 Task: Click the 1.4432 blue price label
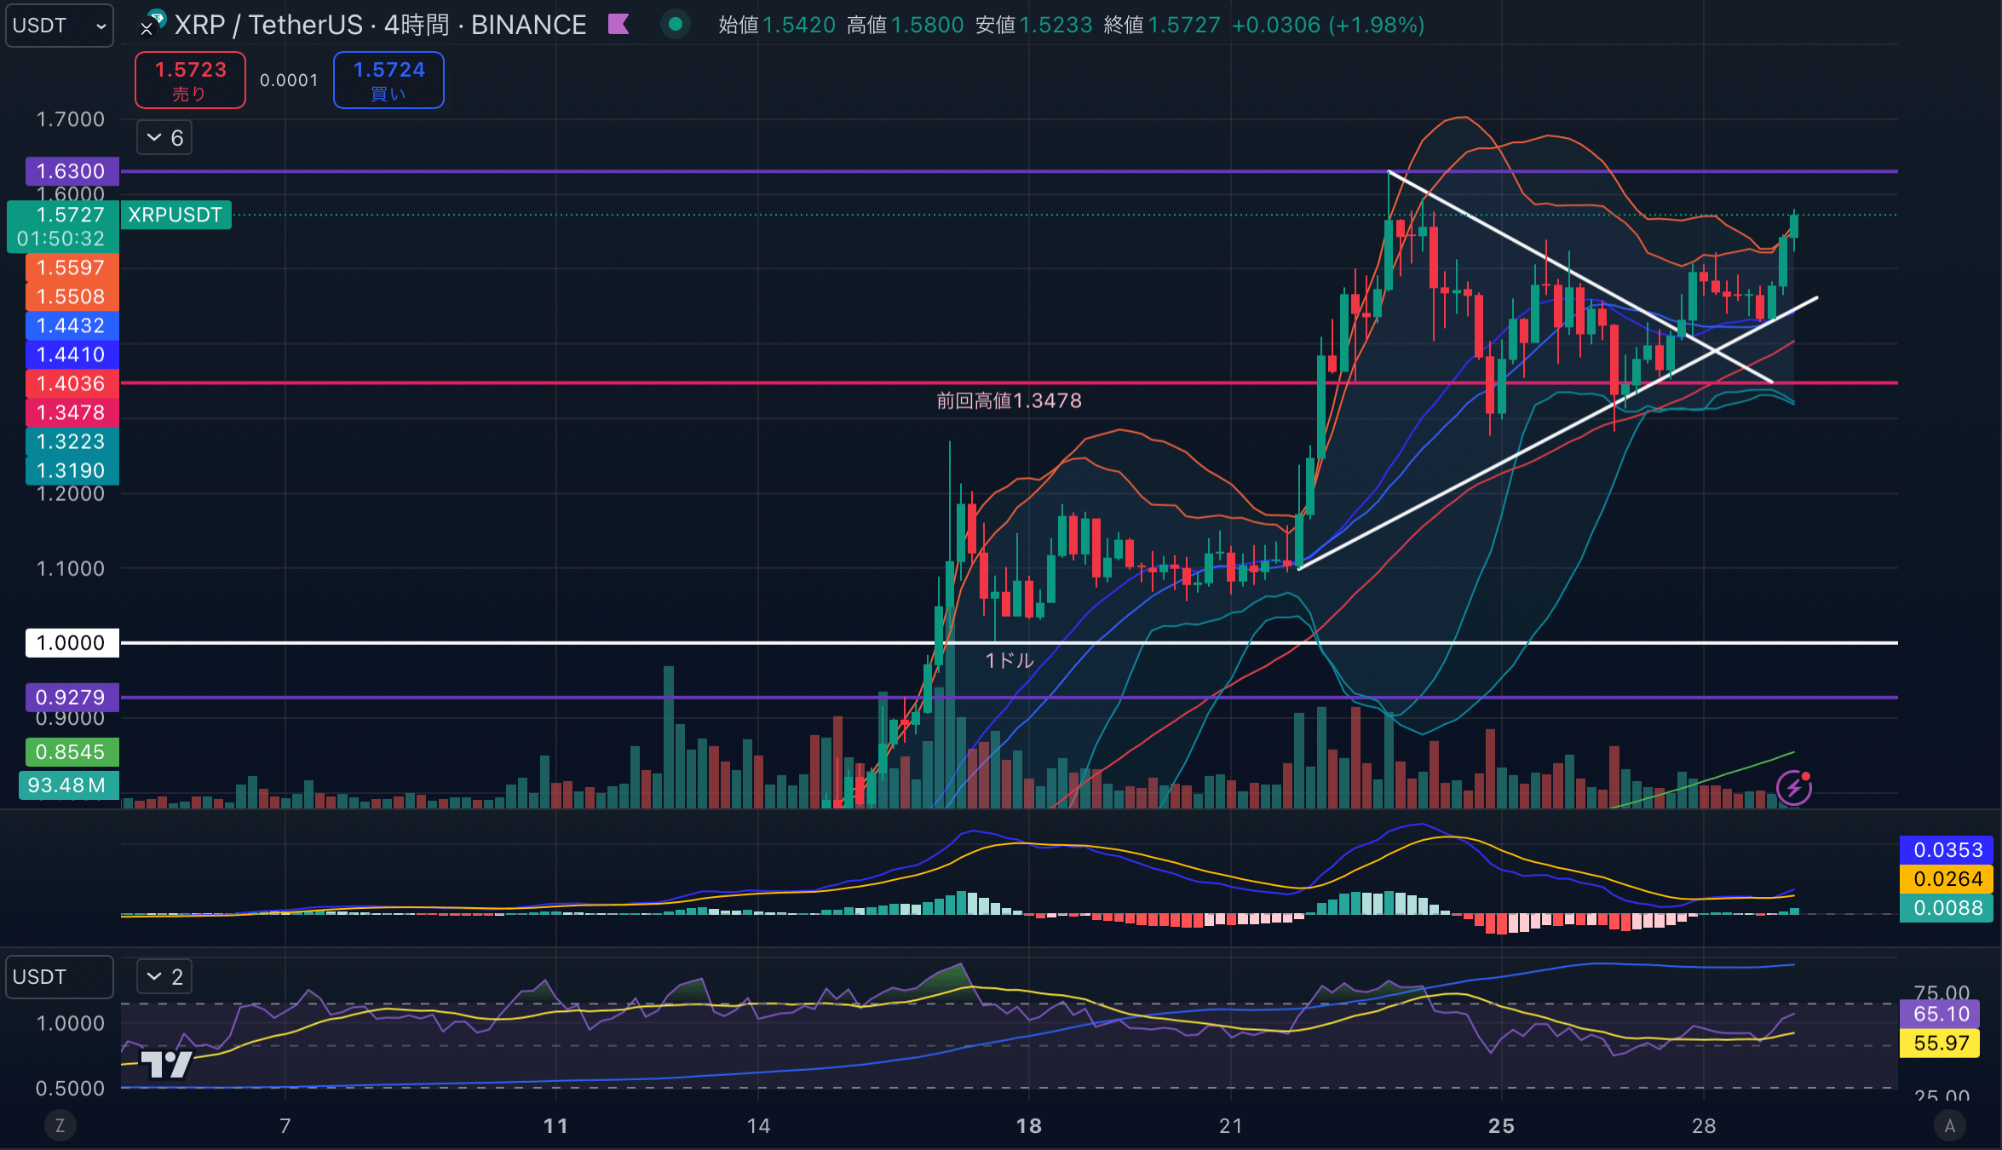point(72,326)
